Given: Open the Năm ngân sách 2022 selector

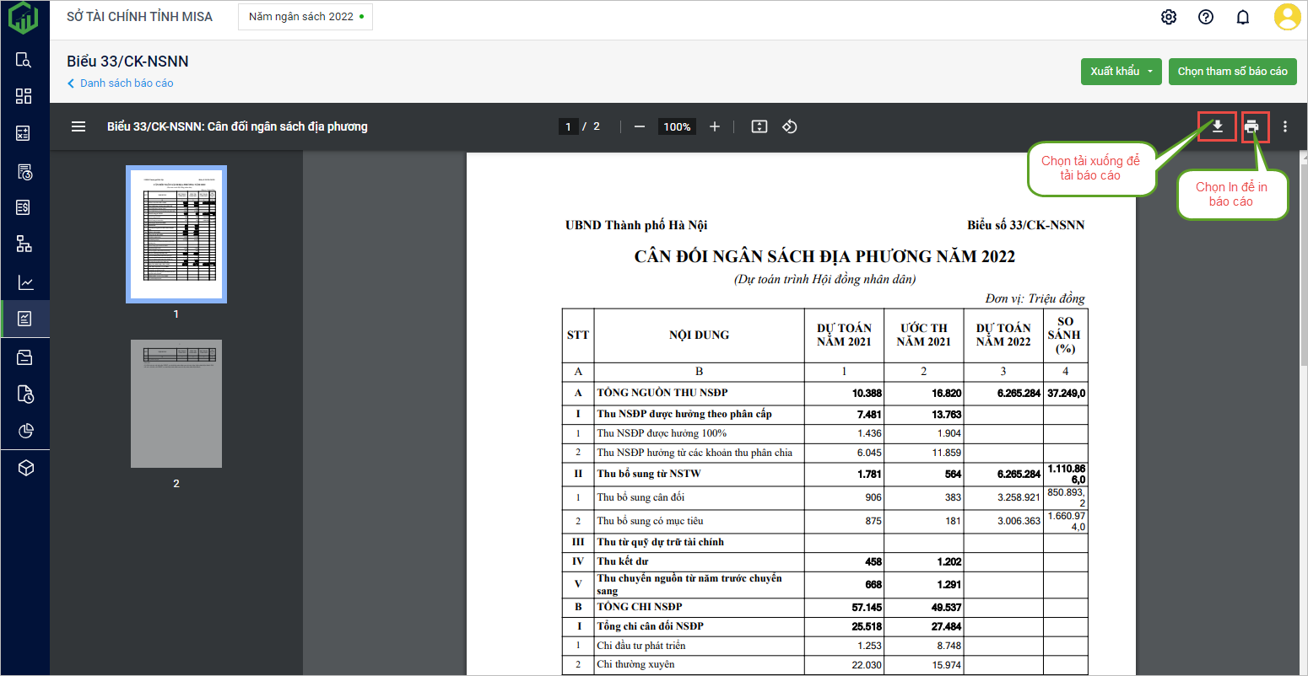Looking at the screenshot, I should point(305,17).
